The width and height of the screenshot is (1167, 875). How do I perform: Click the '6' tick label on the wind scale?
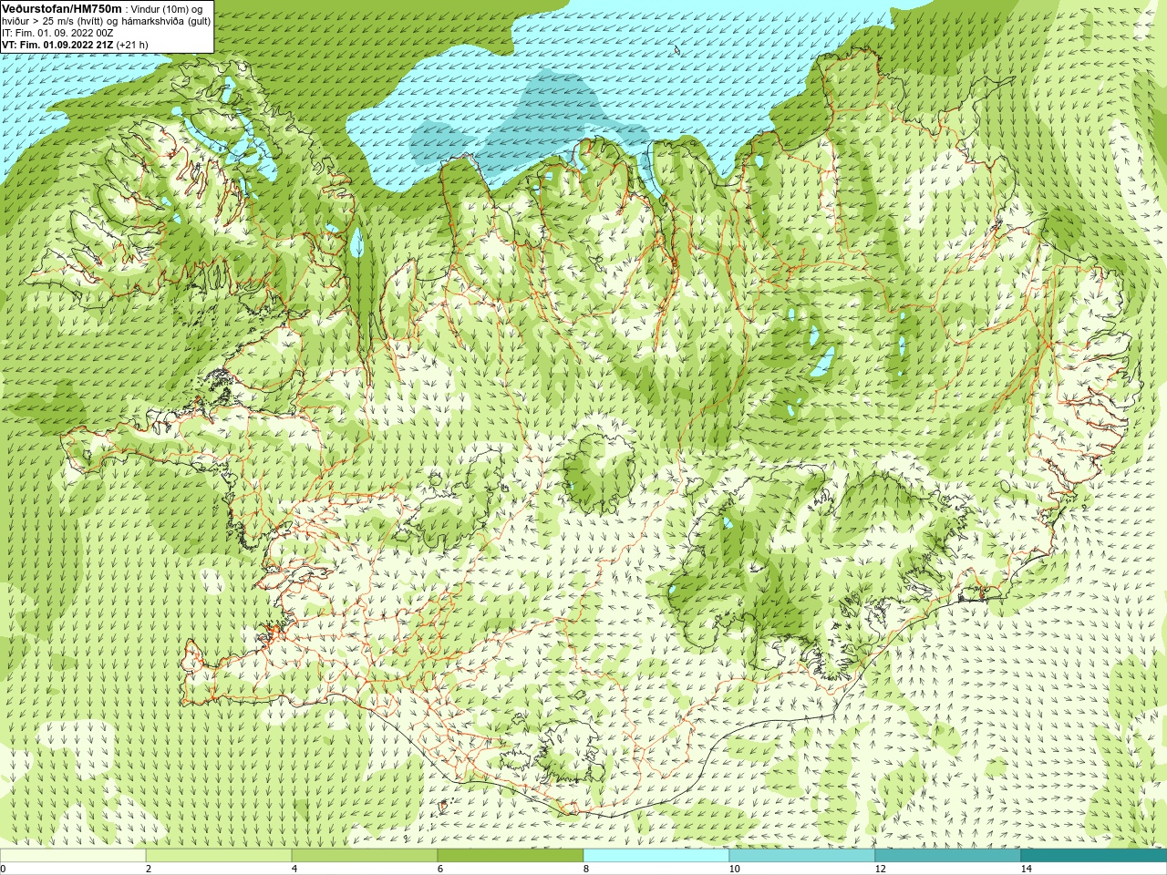point(440,869)
